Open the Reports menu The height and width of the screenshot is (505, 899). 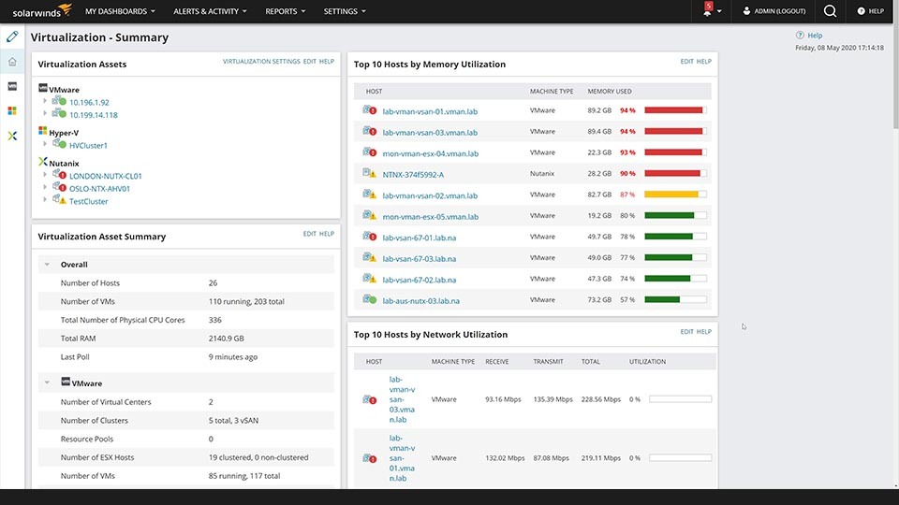286,11
